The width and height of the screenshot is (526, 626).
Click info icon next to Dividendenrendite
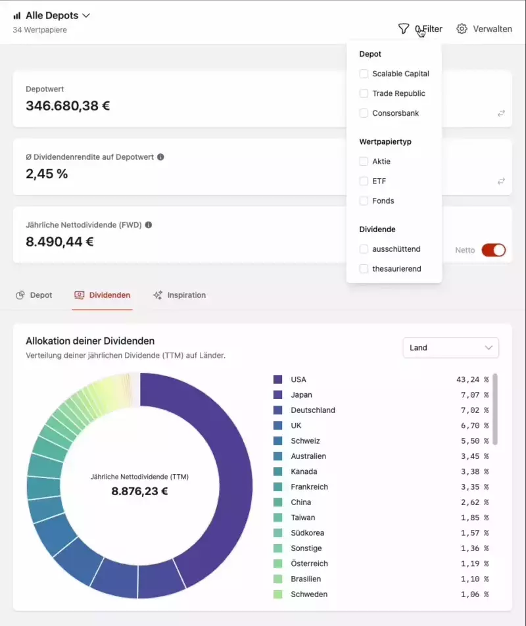click(x=160, y=157)
